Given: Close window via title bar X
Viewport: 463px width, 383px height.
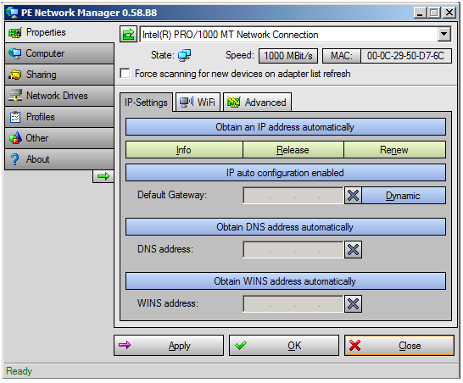Looking at the screenshot, I should (449, 13).
